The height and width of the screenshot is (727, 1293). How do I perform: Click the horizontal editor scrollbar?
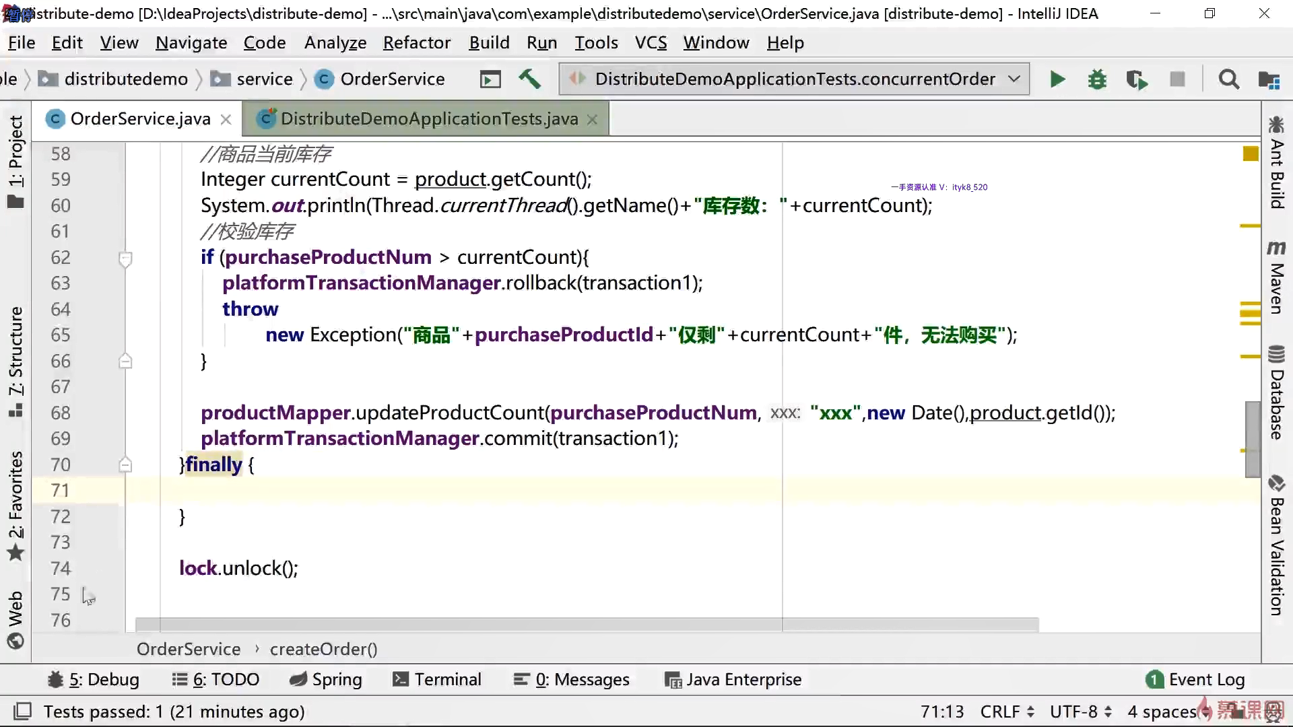click(586, 625)
